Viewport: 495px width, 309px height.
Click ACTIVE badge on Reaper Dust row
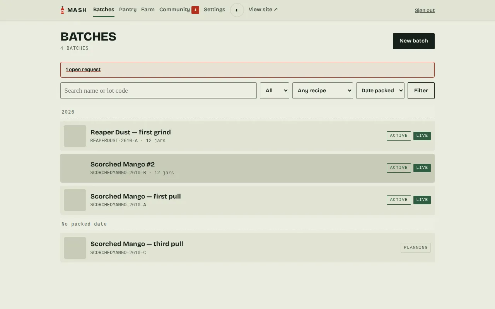[399, 136]
